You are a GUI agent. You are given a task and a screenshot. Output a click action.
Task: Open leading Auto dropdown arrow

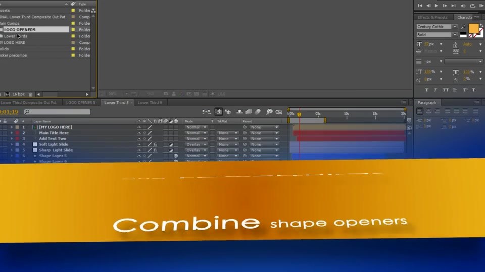(x=480, y=44)
